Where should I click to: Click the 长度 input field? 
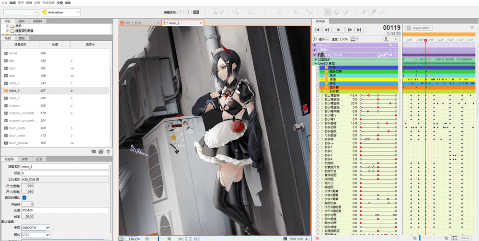click(x=65, y=210)
